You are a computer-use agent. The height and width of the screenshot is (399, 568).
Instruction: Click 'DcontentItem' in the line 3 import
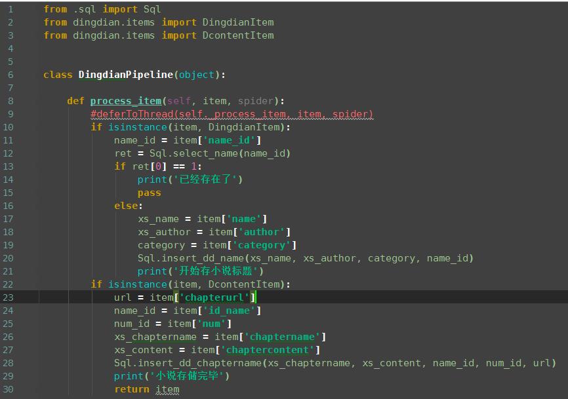pyautogui.click(x=238, y=35)
